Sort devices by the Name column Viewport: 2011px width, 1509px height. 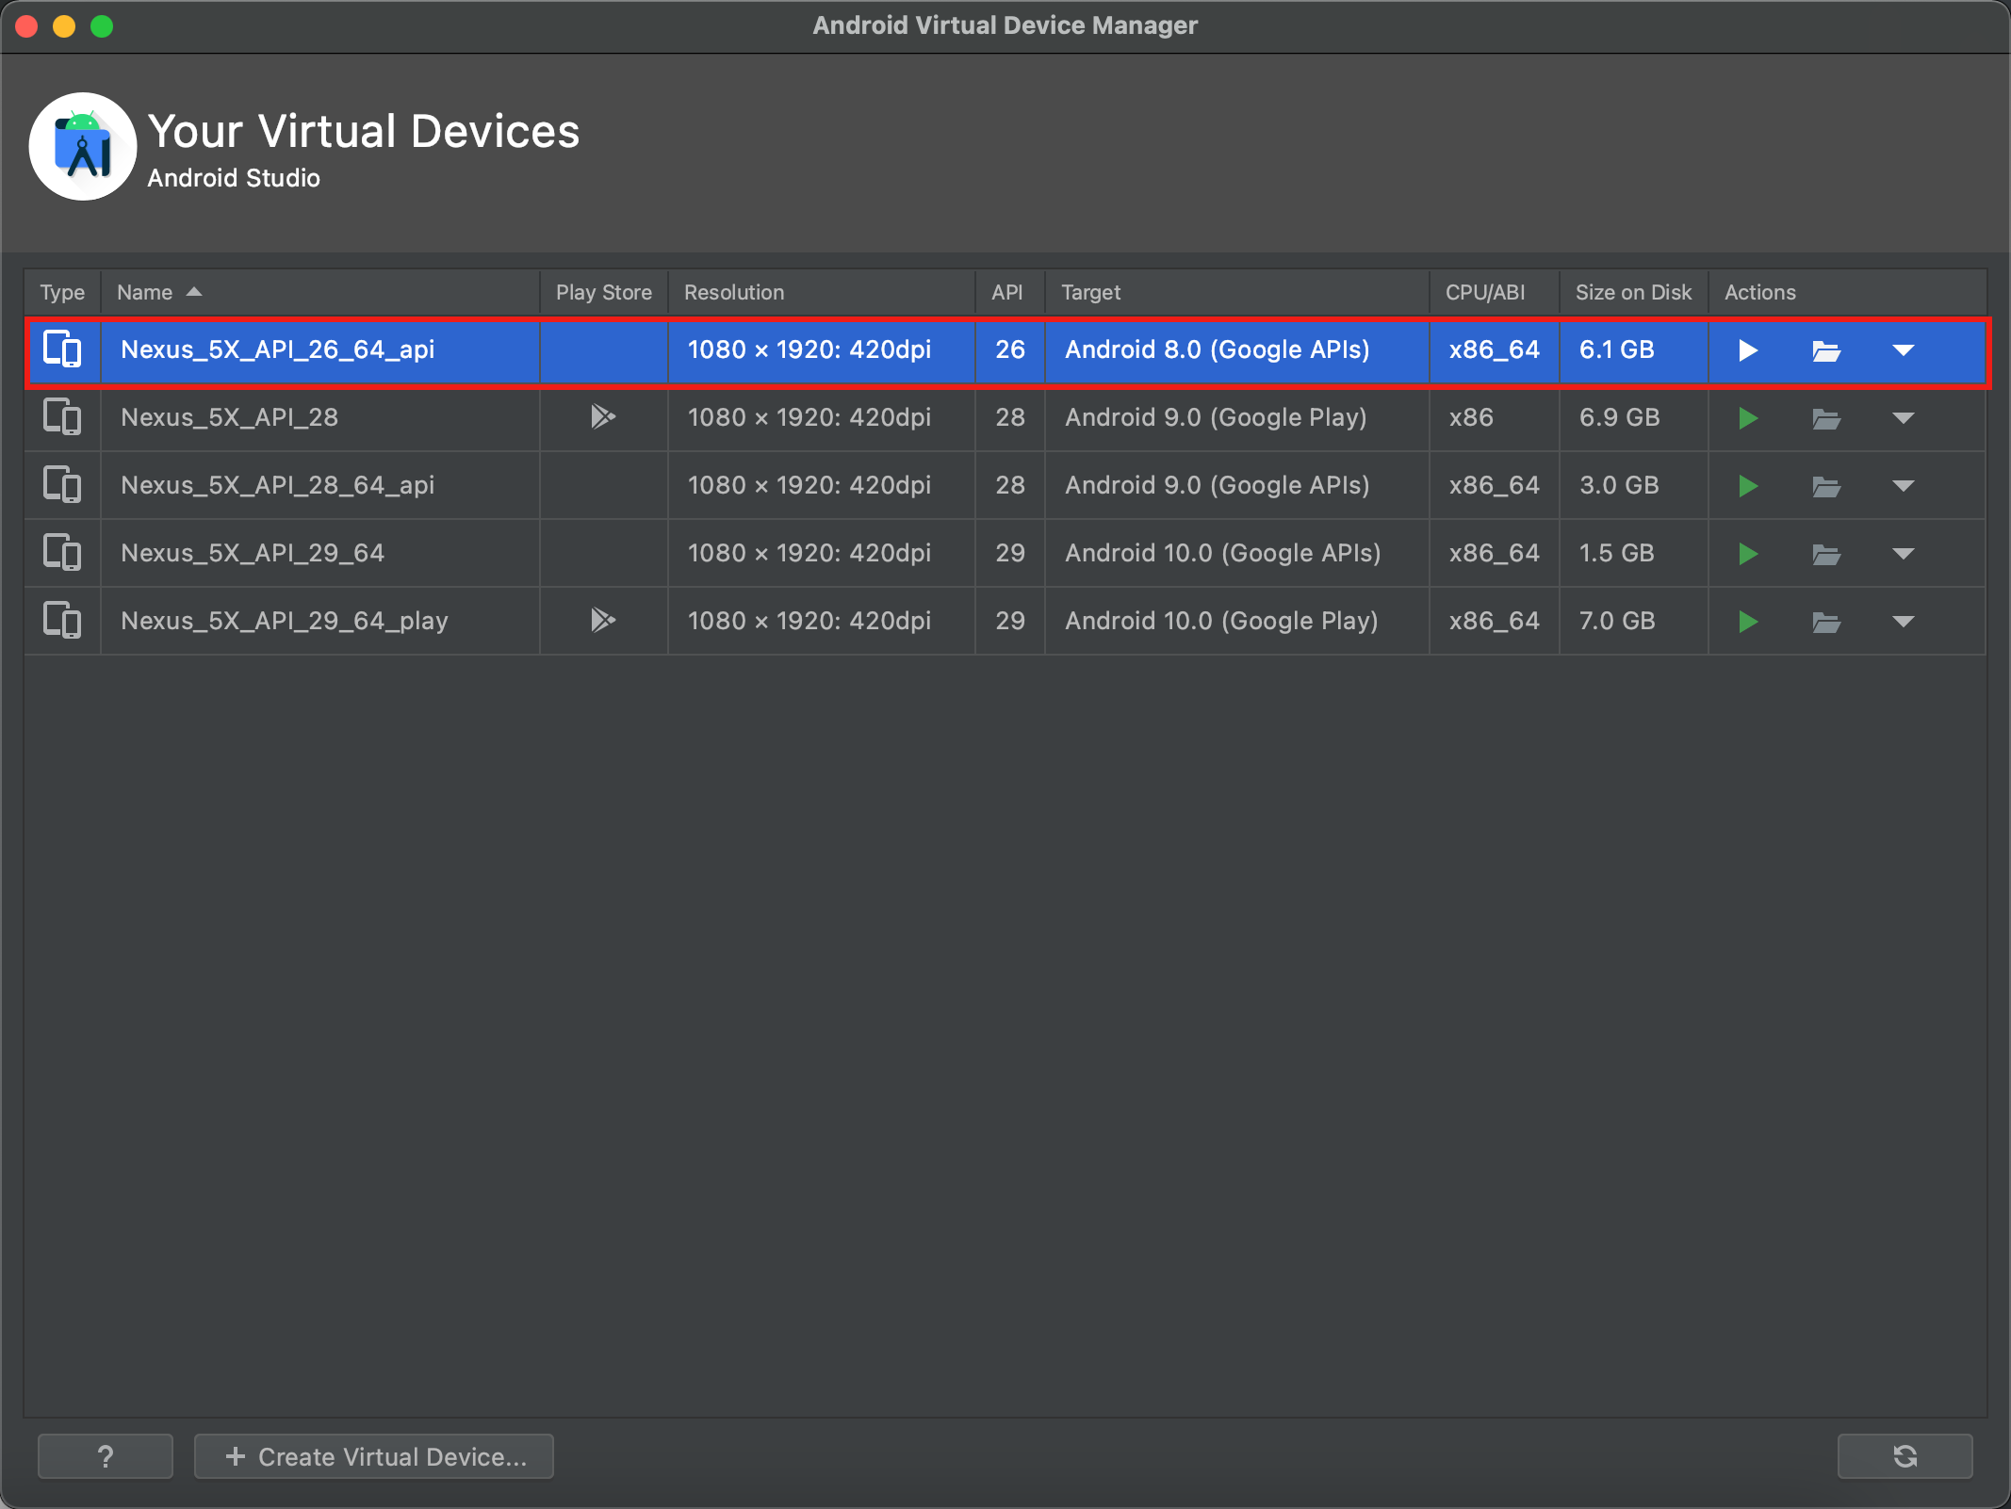coord(320,293)
